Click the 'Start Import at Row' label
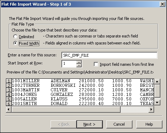 [x=25, y=63]
